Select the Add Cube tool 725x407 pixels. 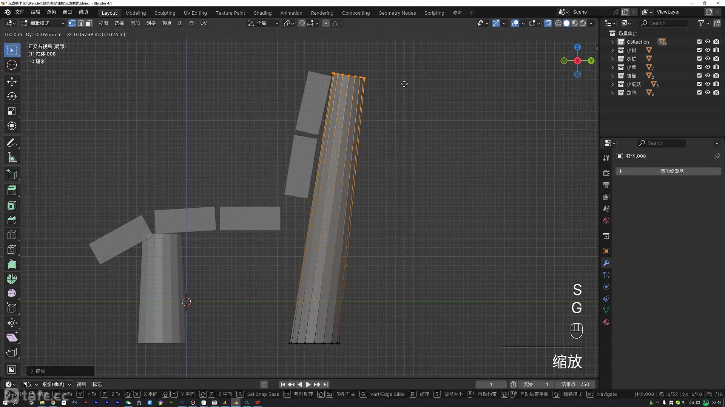12,174
